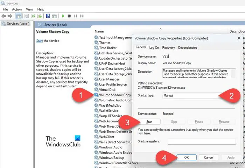Click gear icon beside UPnP Device Host
This screenshot has width=245, height=168.
(96, 63)
